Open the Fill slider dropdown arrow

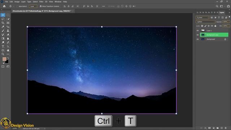click(x=229, y=26)
